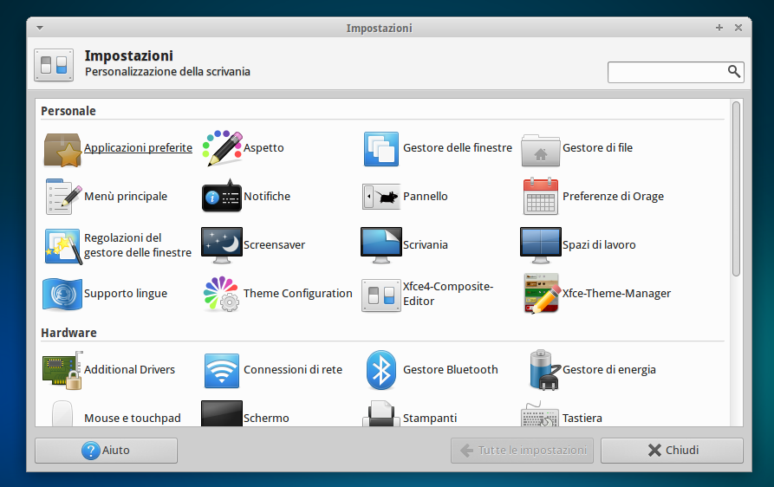This screenshot has width=774, height=487.
Task: Click the Preferenze di Orage label
Action: point(613,197)
